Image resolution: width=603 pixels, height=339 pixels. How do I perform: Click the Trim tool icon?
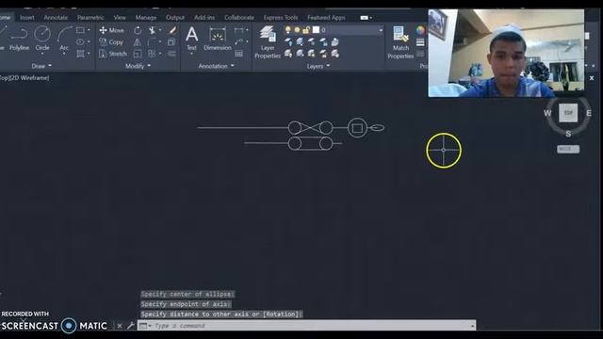coord(152,30)
